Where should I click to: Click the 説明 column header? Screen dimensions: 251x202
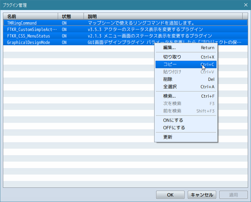163,17
